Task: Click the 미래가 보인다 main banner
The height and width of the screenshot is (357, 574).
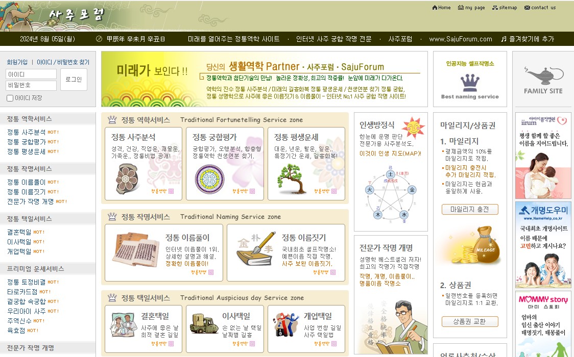Action: [x=265, y=79]
